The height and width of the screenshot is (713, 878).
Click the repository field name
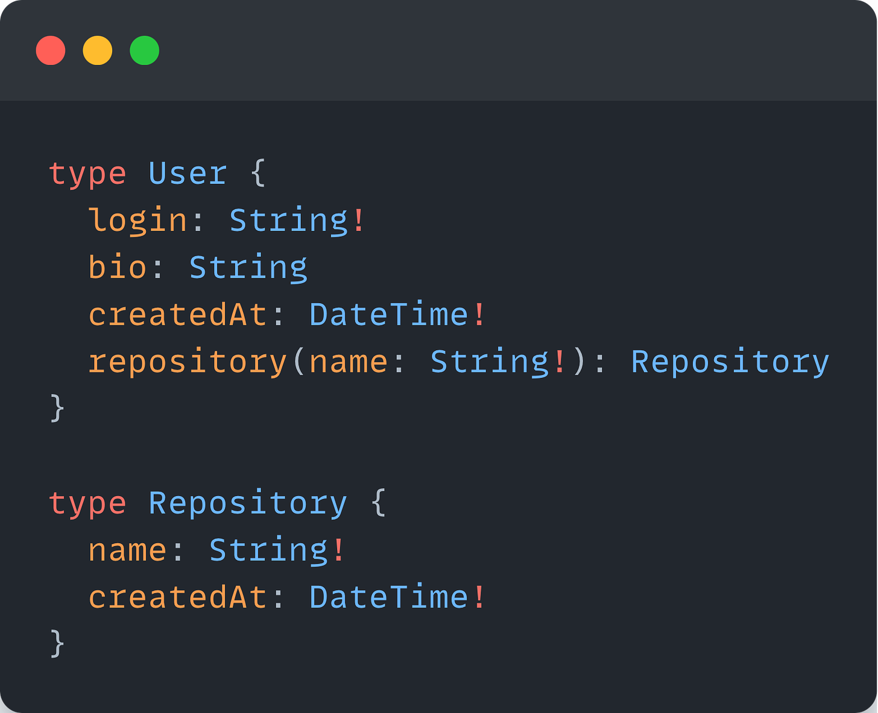[188, 363]
